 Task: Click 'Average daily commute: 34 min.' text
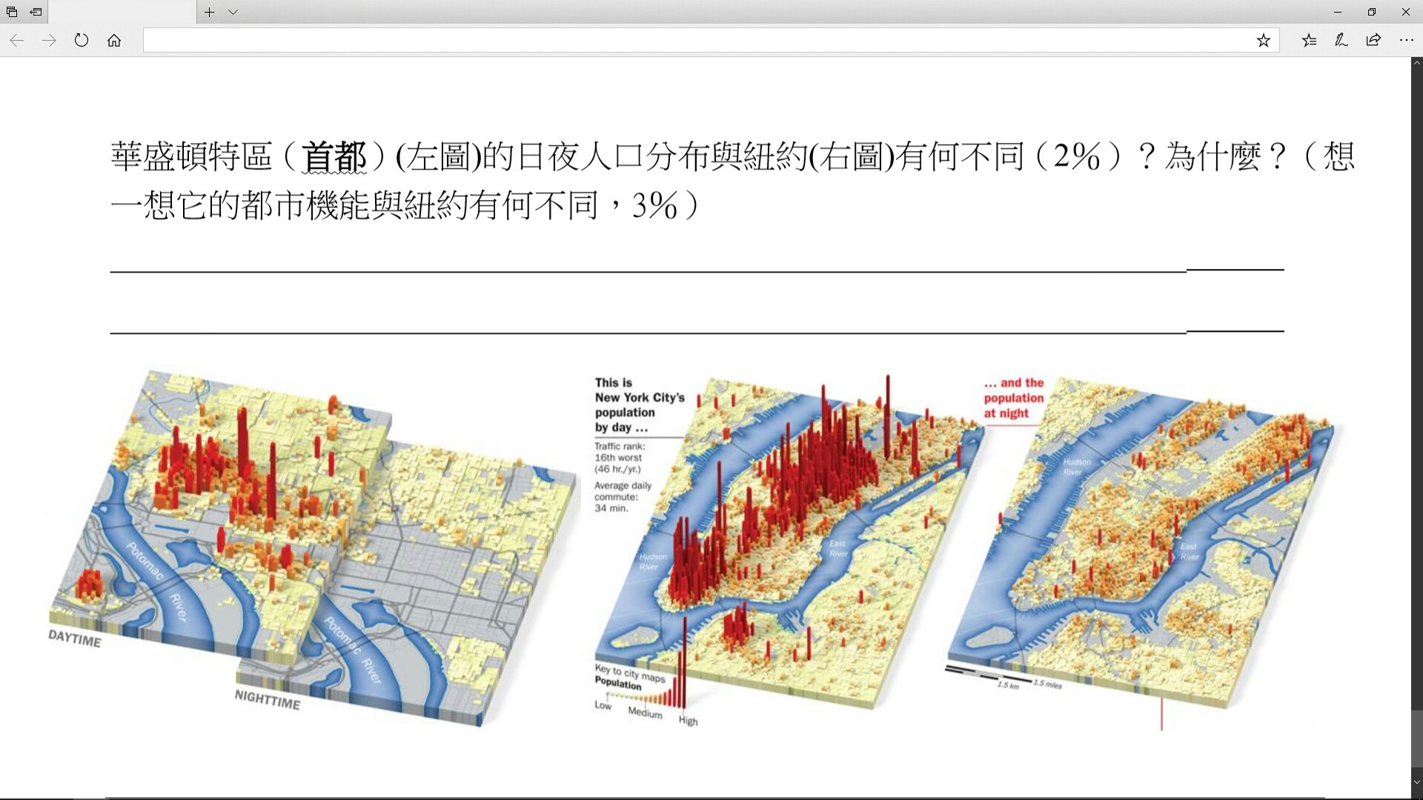tap(623, 497)
